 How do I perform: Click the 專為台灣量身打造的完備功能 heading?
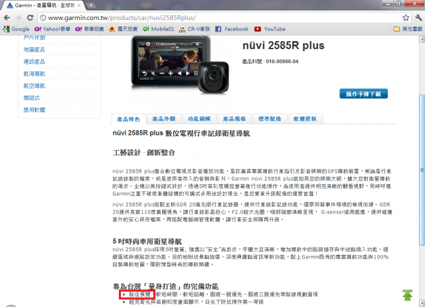[x=165, y=286]
